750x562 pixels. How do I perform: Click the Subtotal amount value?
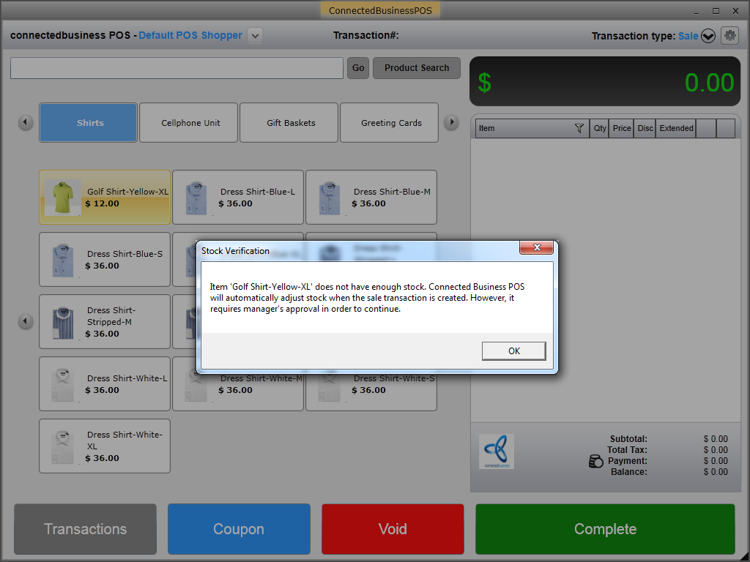click(x=716, y=439)
